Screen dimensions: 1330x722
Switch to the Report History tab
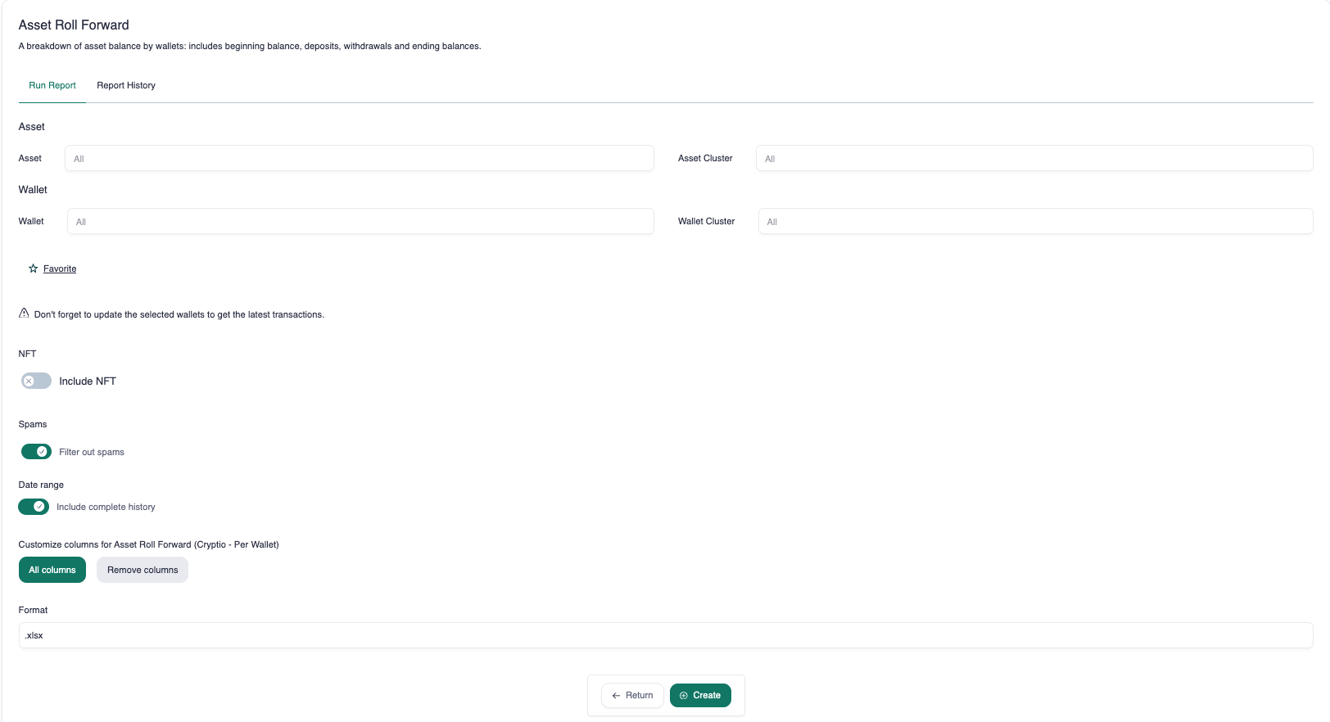tap(126, 85)
